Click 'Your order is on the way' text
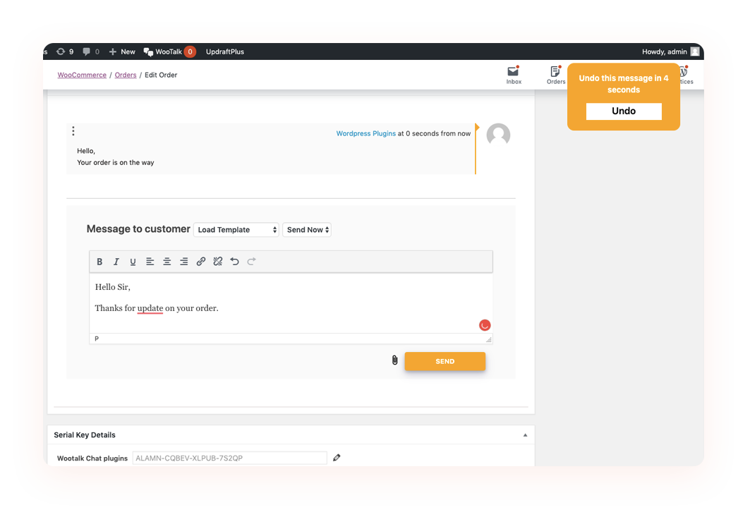750x517 pixels. click(115, 163)
